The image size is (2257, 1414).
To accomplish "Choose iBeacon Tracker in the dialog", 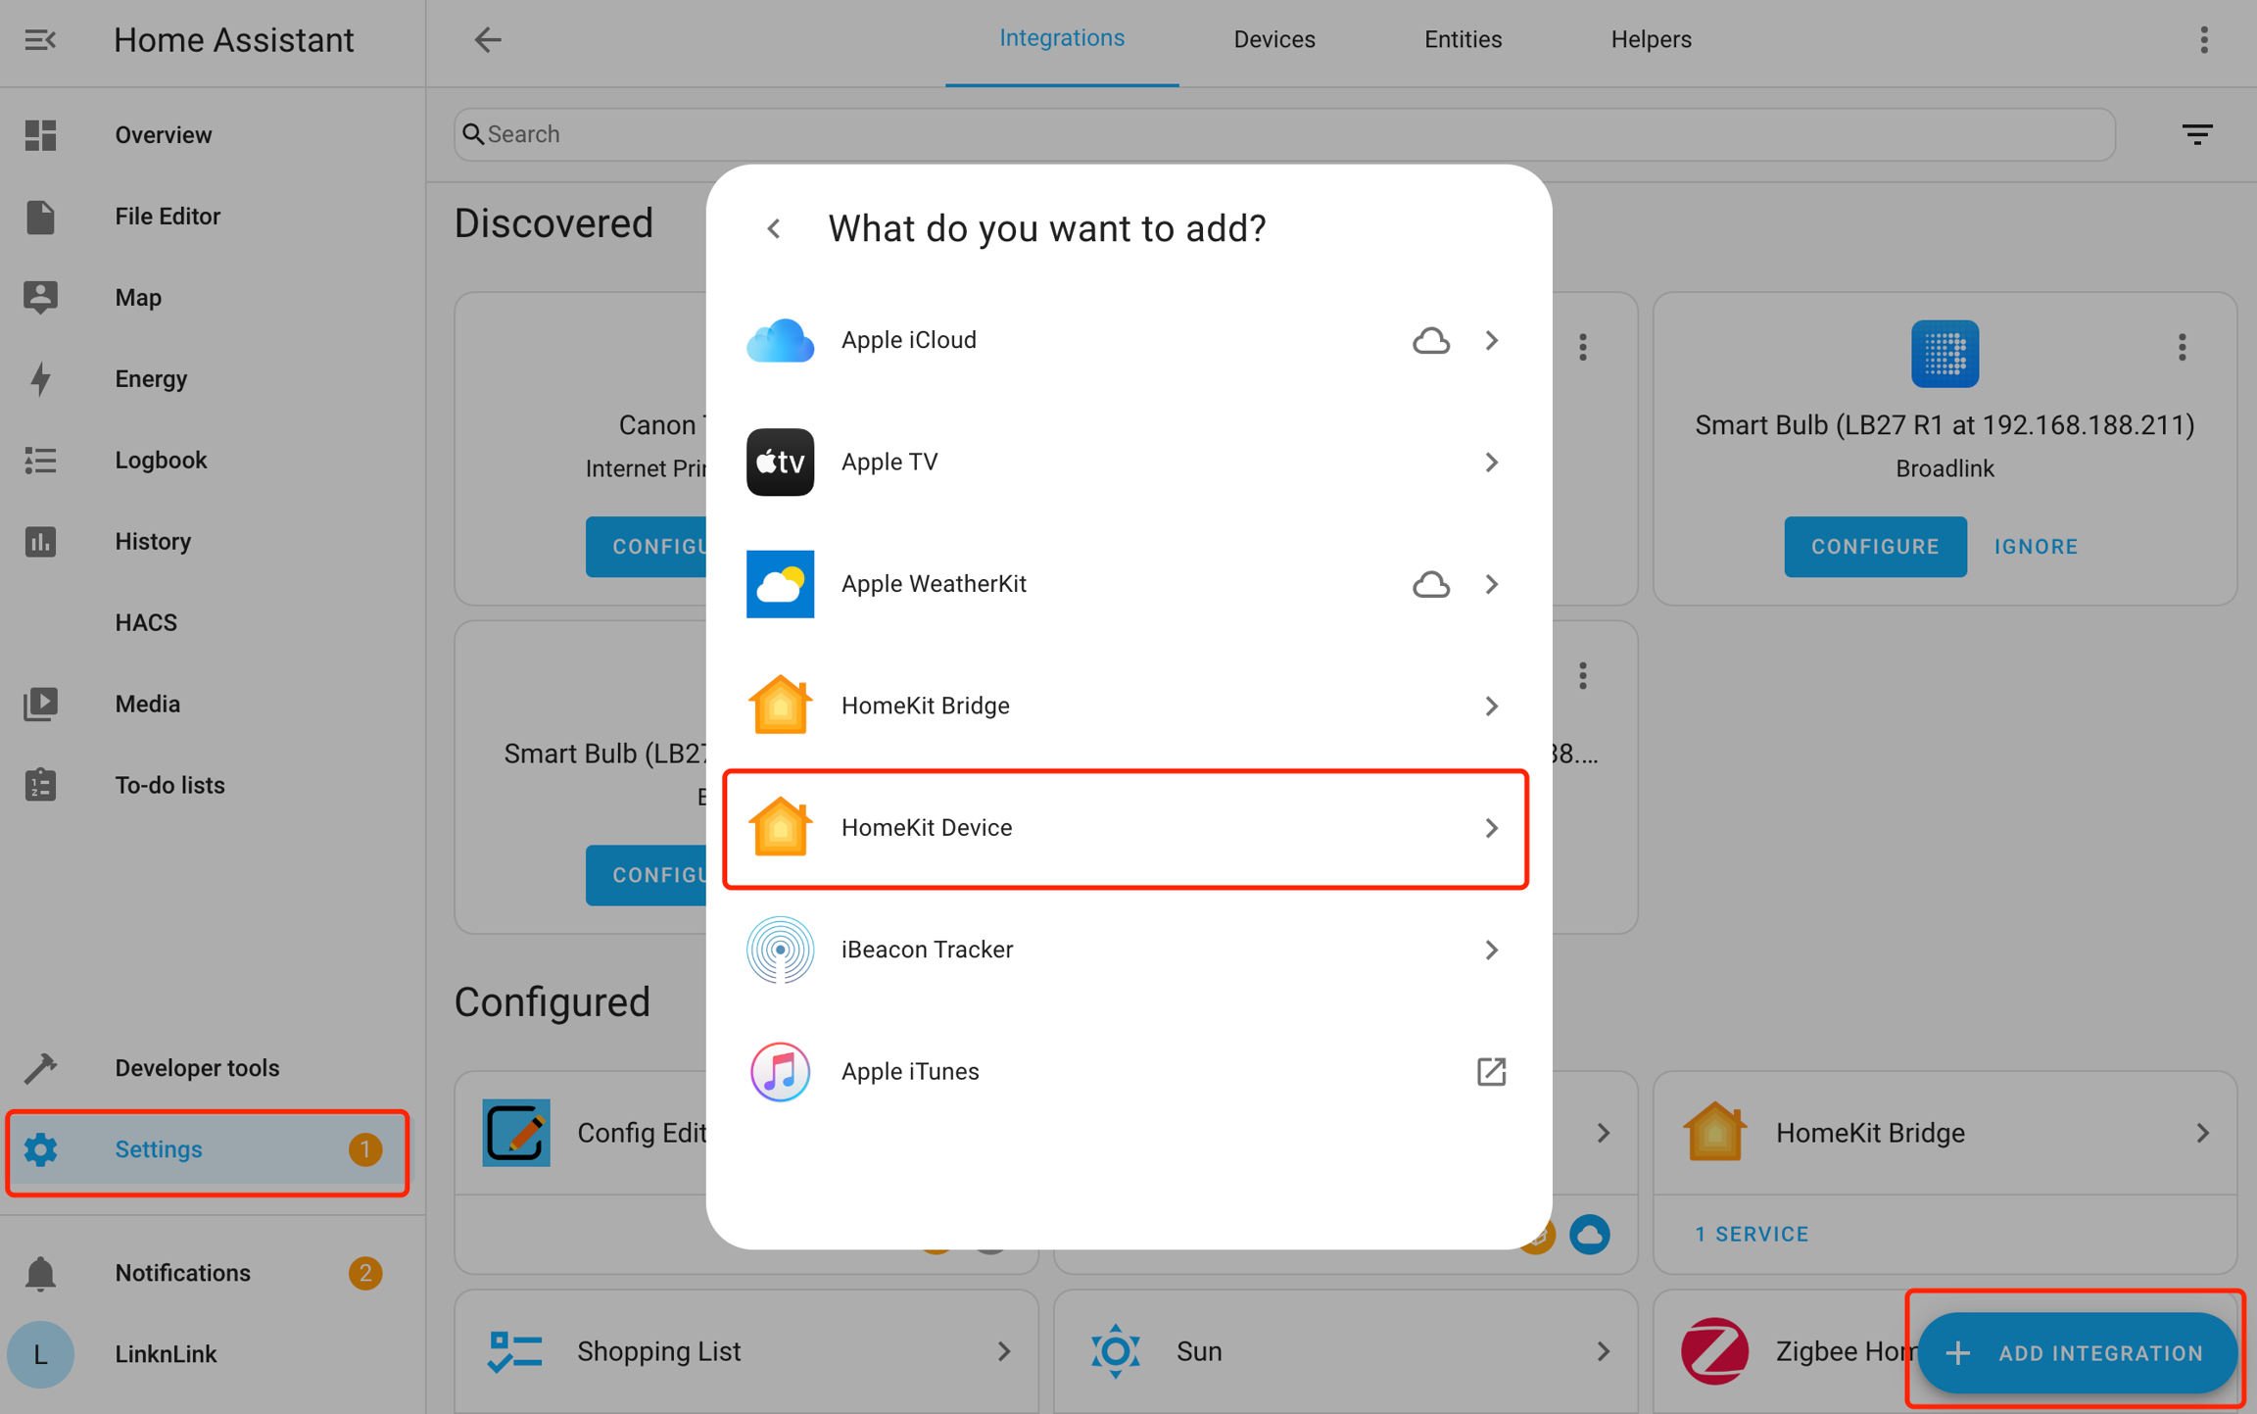I will tap(1126, 950).
